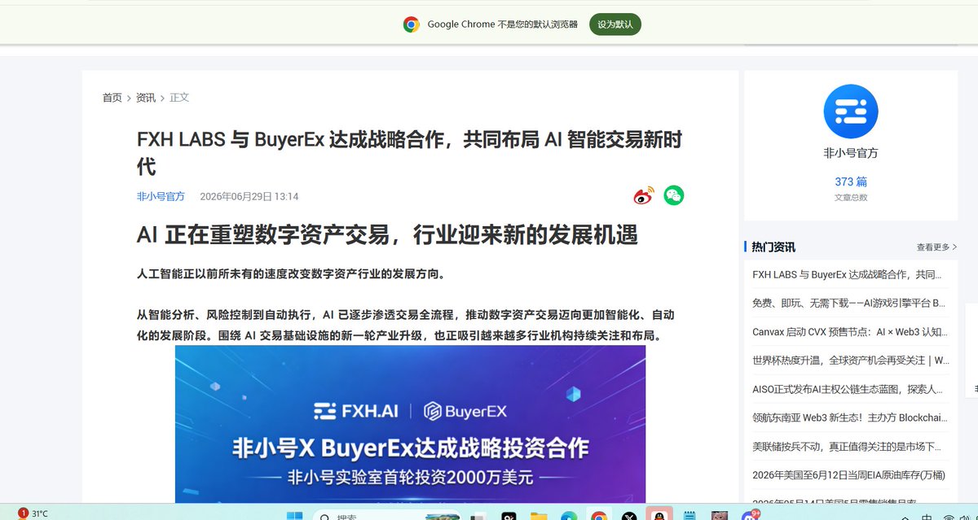
Task: Open the hot news item 'Canvax 启动 CVX 预售节点'
Action: coord(850,332)
